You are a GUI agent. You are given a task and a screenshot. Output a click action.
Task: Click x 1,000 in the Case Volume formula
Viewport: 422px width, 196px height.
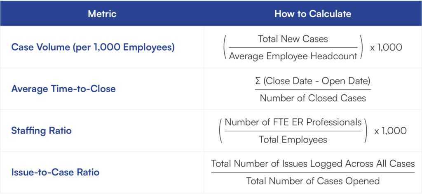(x=386, y=47)
